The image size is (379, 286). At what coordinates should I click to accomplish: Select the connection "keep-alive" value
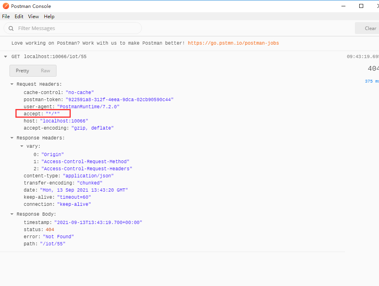[x=74, y=204]
